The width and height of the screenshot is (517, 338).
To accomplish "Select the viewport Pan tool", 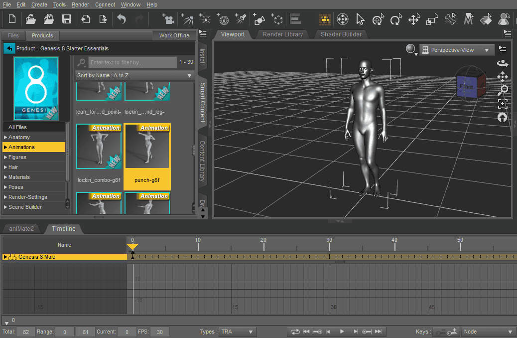I will coord(503,77).
